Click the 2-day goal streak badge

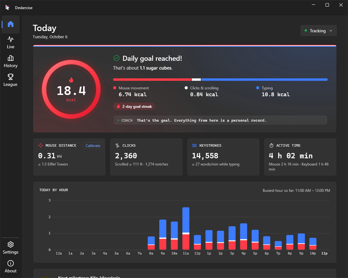click(134, 106)
